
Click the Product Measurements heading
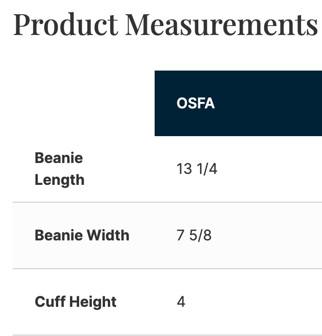(166, 24)
